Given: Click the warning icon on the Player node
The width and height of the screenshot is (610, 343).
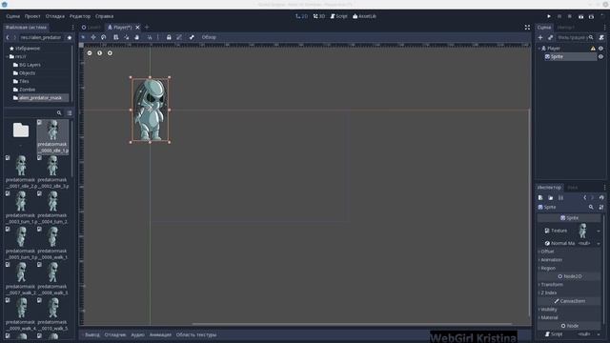Looking at the screenshot, I should [593, 49].
